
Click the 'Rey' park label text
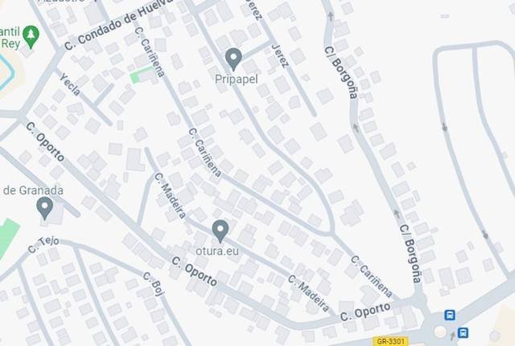point(10,43)
